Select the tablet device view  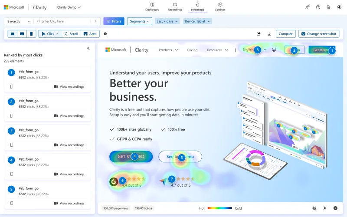[x=22, y=34]
